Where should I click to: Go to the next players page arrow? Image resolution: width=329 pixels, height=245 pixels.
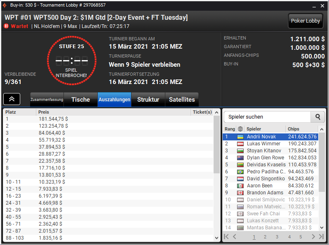click(313, 237)
